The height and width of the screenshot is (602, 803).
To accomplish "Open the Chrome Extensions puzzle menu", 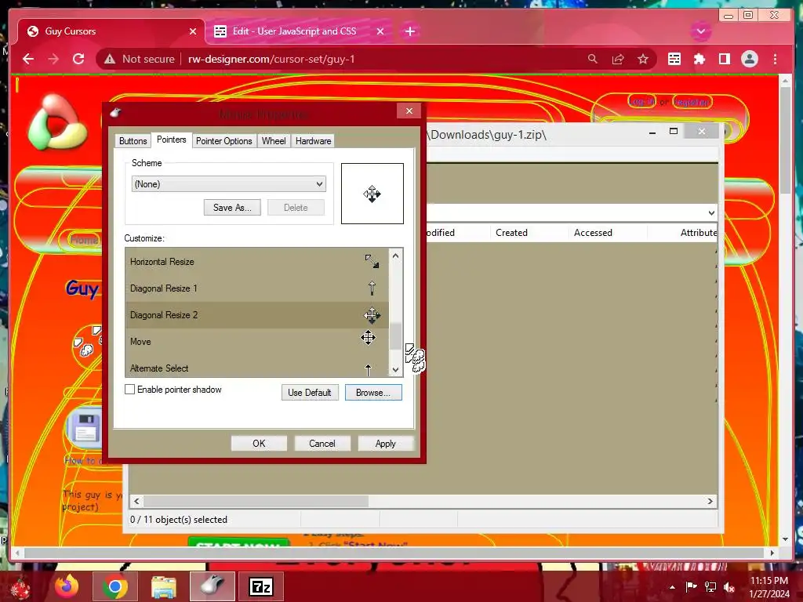I will point(699,59).
